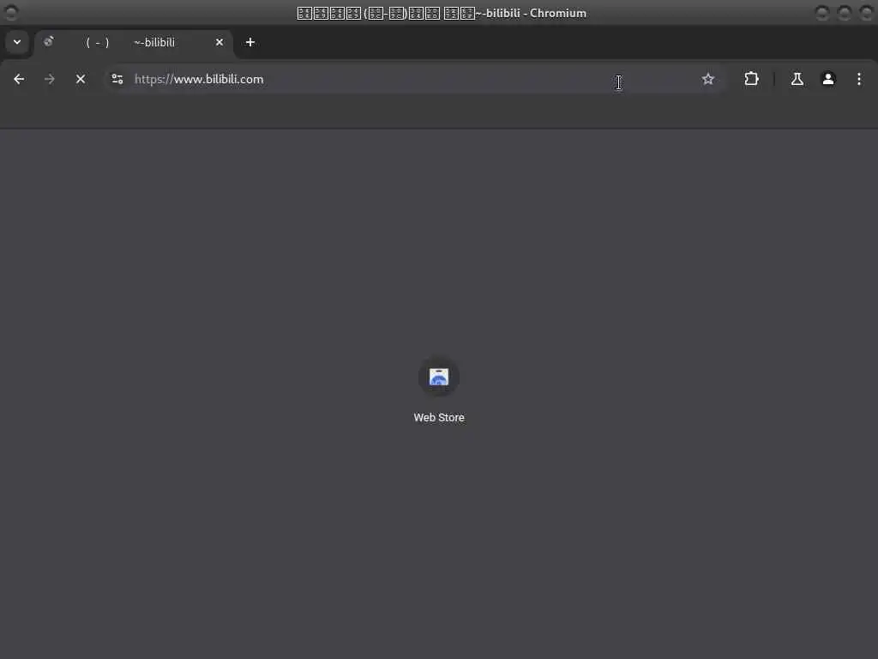Stop loading the bilibili page
The width and height of the screenshot is (878, 659).
pyautogui.click(x=81, y=79)
